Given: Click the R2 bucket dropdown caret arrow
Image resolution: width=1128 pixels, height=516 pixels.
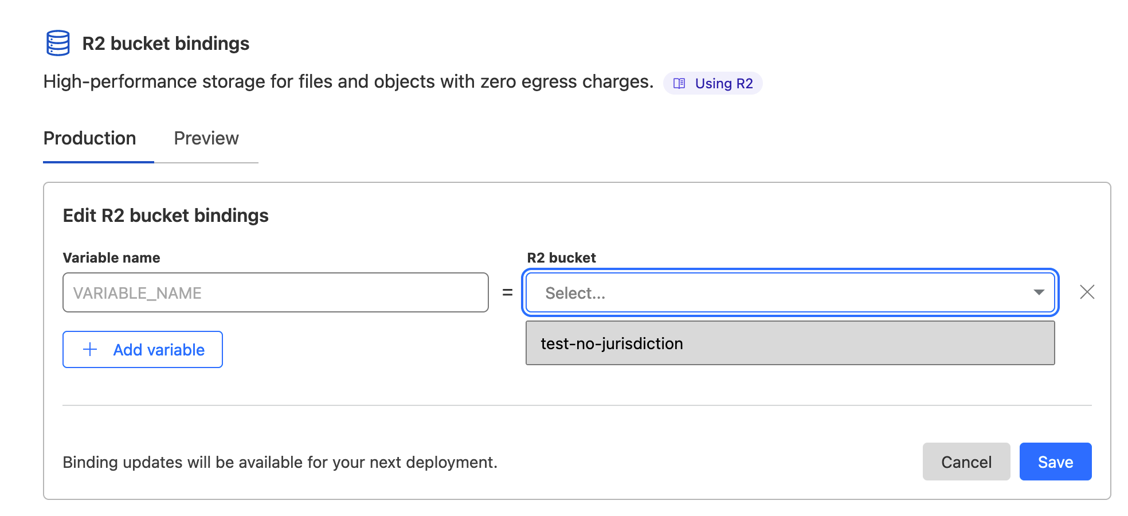Looking at the screenshot, I should (x=1039, y=293).
